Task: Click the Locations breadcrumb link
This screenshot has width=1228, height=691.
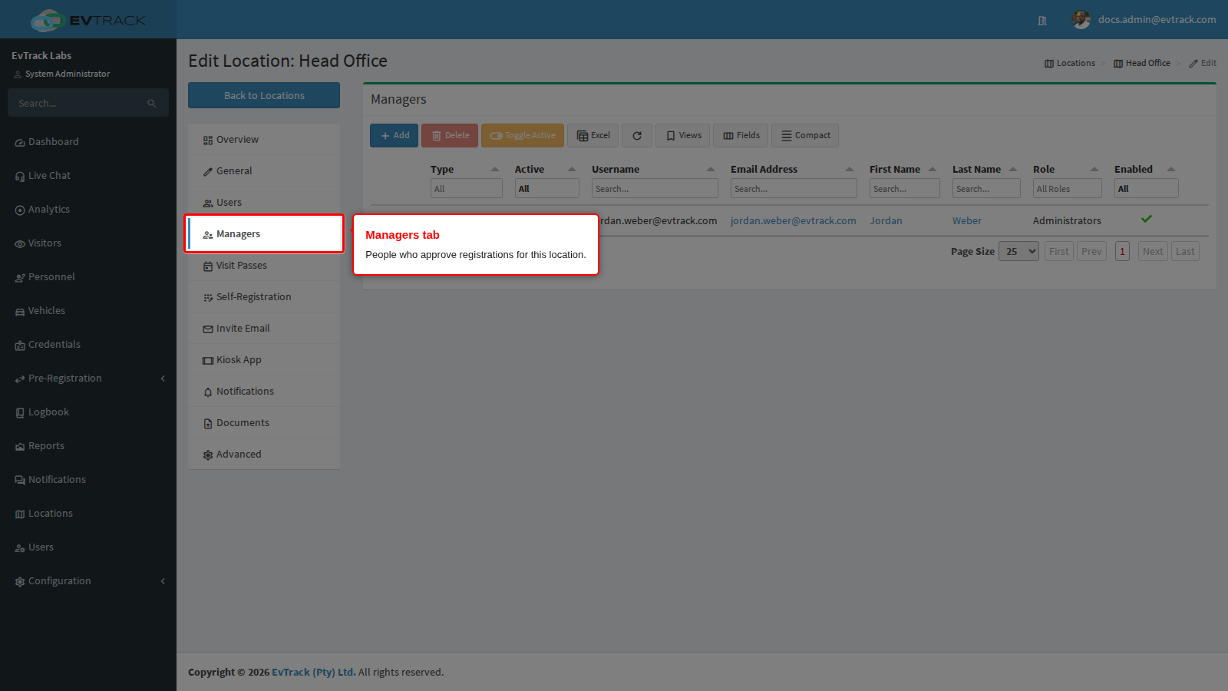Action: [x=1070, y=63]
